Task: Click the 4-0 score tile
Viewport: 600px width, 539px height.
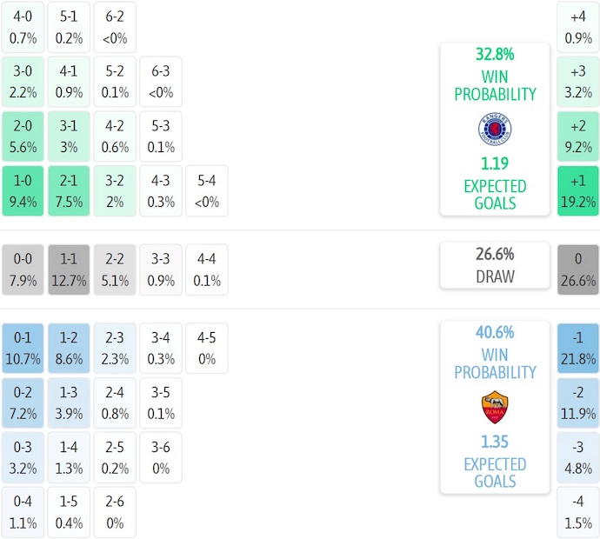Action: (23, 27)
